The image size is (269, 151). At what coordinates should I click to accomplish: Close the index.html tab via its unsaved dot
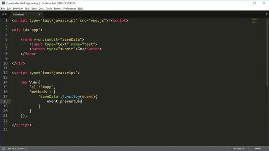point(39,15)
